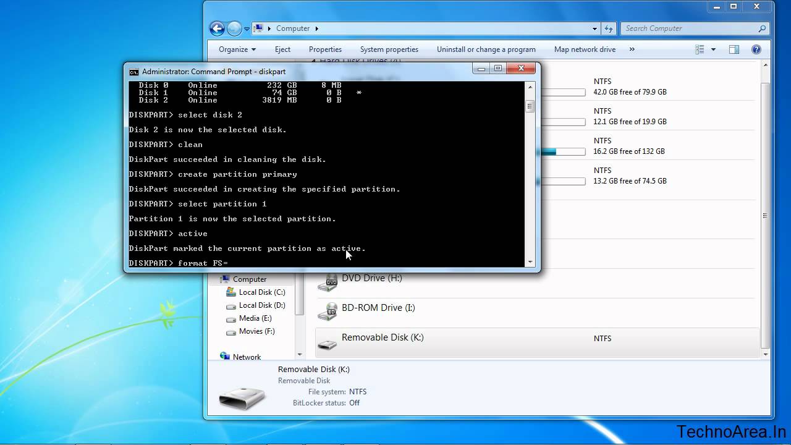Open the Organize menu

237,49
